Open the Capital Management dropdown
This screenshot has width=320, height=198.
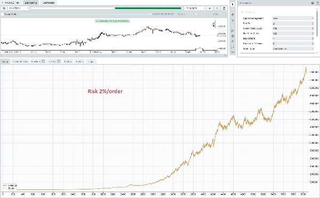[x=293, y=18]
